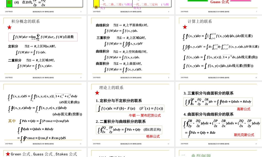The image size is (262, 157).
Task: Select the slide containing 高斯公式 and 斯托克斯公式
Action: (219, 114)
